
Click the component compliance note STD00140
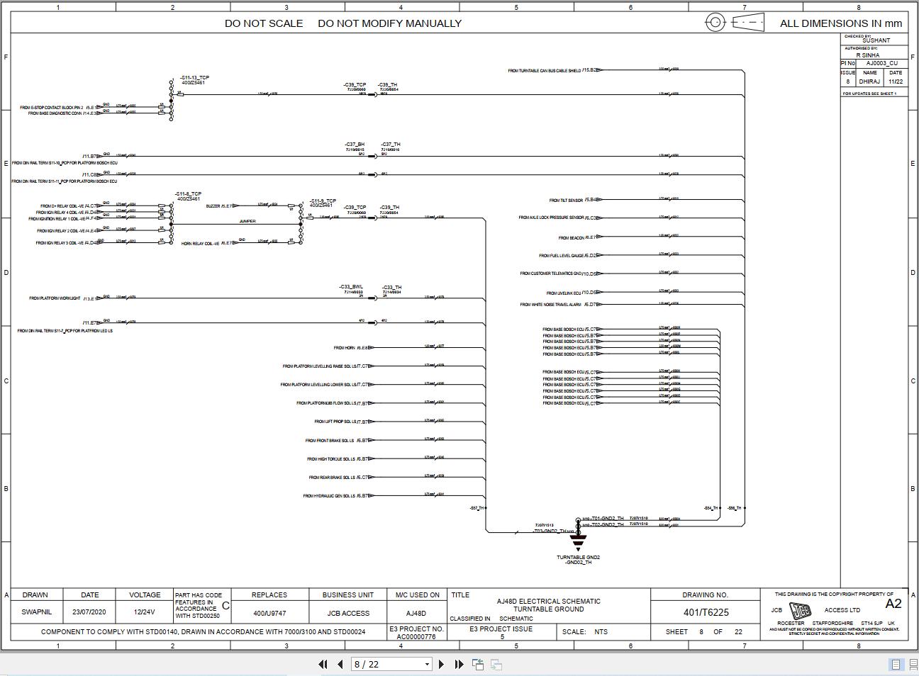pyautogui.click(x=203, y=631)
